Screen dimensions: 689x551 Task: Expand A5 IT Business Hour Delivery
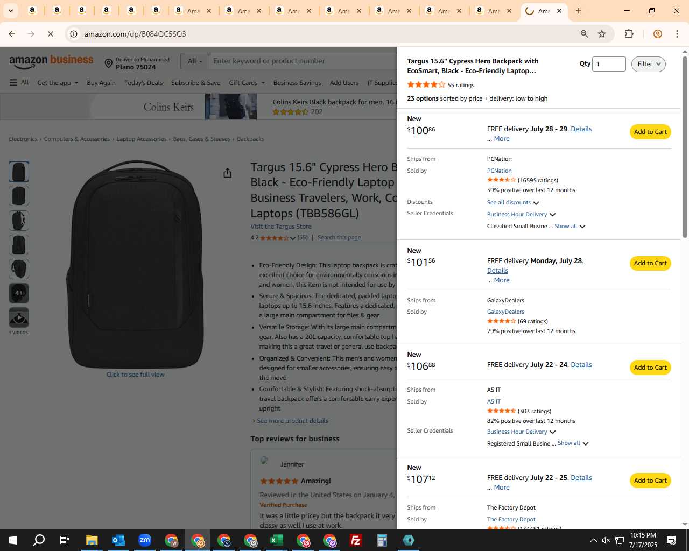[x=521, y=432]
